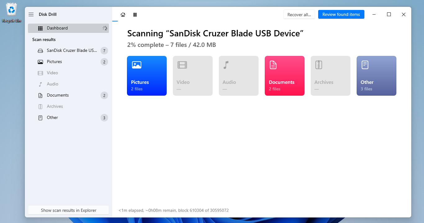Viewport: 424px width, 223px height.
Task: Click the Scanning SanDisk Cruzer Blade heading
Action: pyautogui.click(x=215, y=34)
